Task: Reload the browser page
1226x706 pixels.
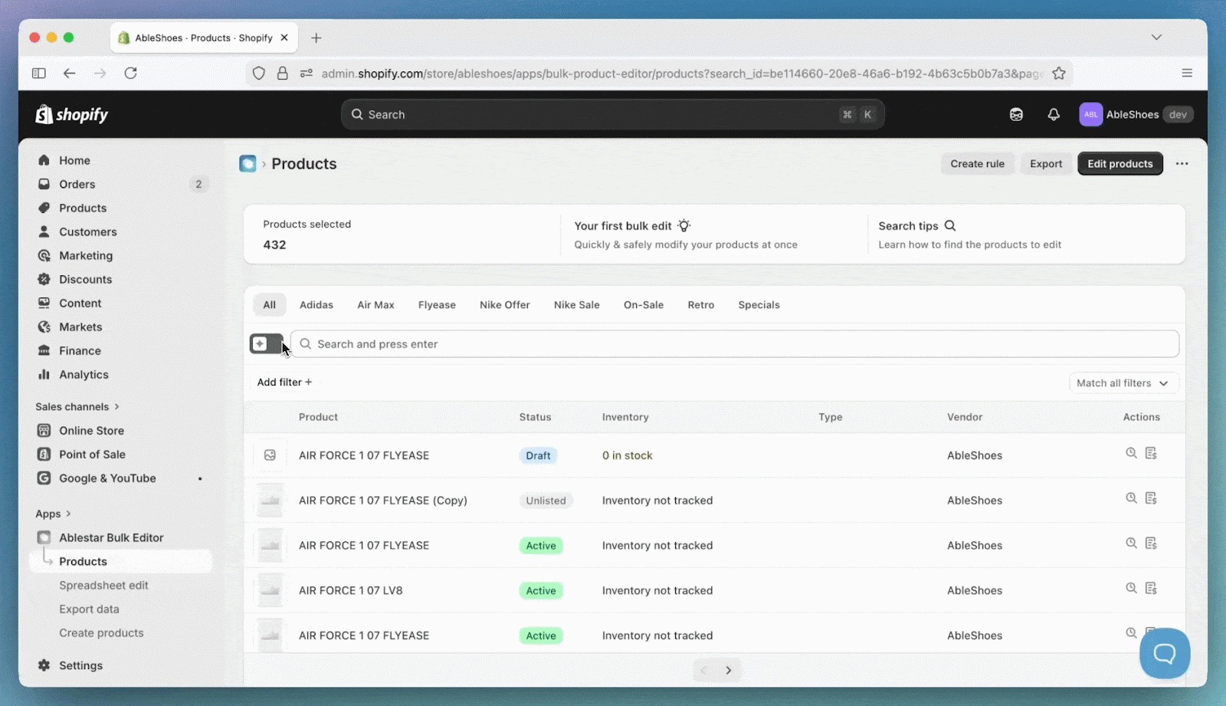Action: [x=131, y=73]
